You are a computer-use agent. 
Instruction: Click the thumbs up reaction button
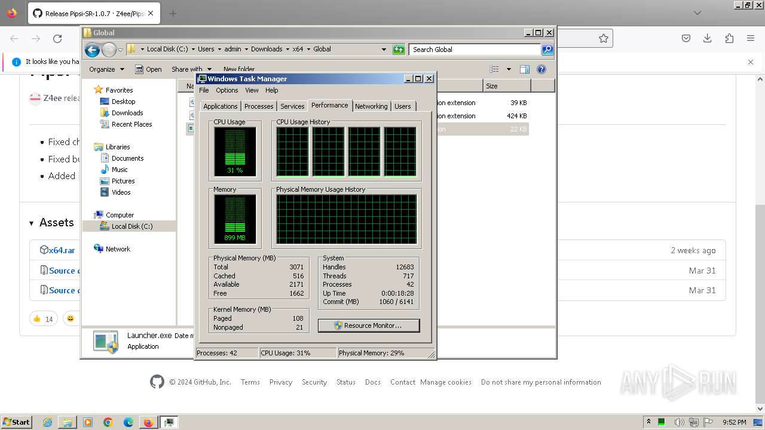[x=44, y=318]
